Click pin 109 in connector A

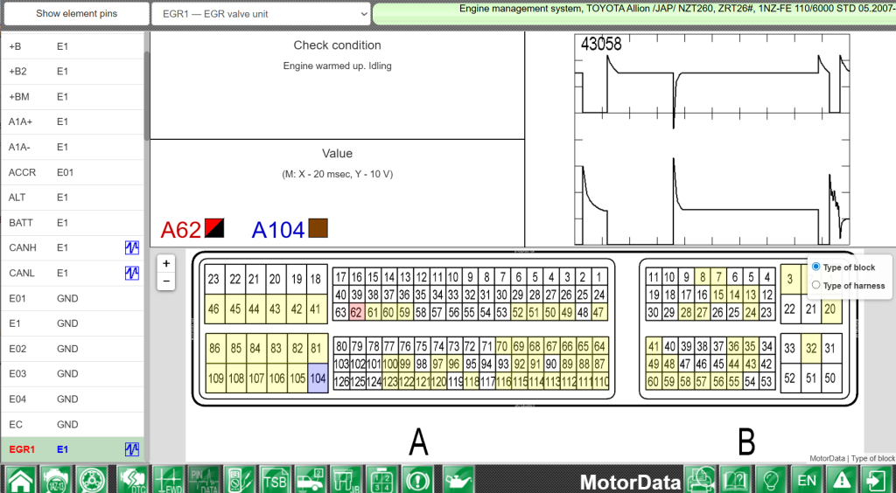pos(215,378)
